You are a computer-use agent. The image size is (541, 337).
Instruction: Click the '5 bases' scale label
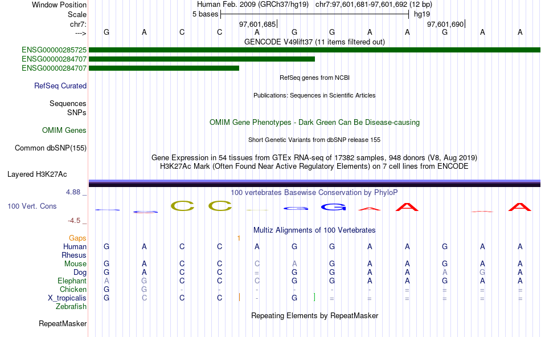pyautogui.click(x=205, y=14)
